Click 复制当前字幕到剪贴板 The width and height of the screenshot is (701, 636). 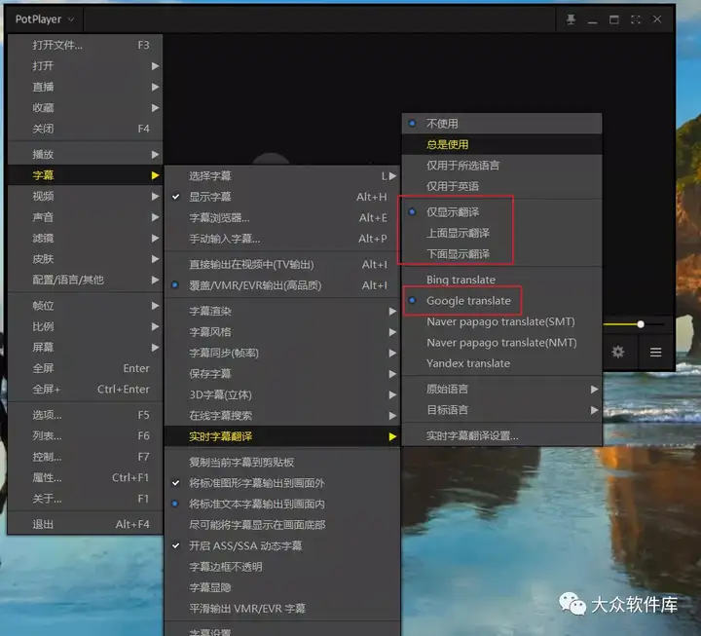tap(282, 462)
